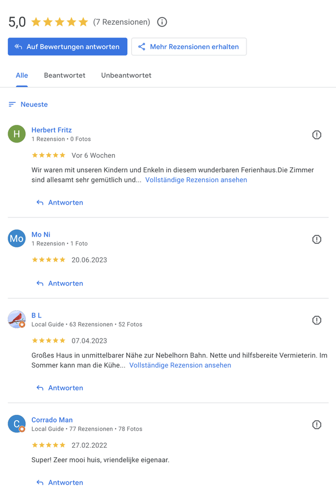Open the Neueste sort order dropdown
Screen dimensions: 336x494
coord(28,105)
